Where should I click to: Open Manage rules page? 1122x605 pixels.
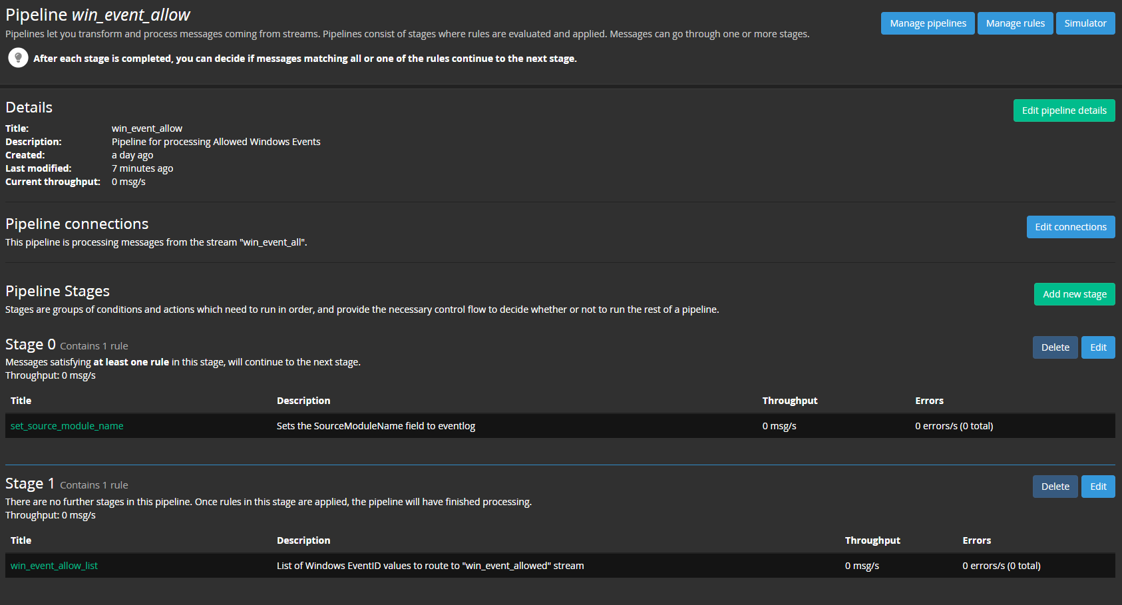click(1015, 23)
